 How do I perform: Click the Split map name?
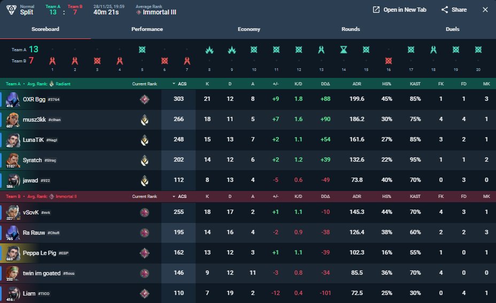pos(27,12)
